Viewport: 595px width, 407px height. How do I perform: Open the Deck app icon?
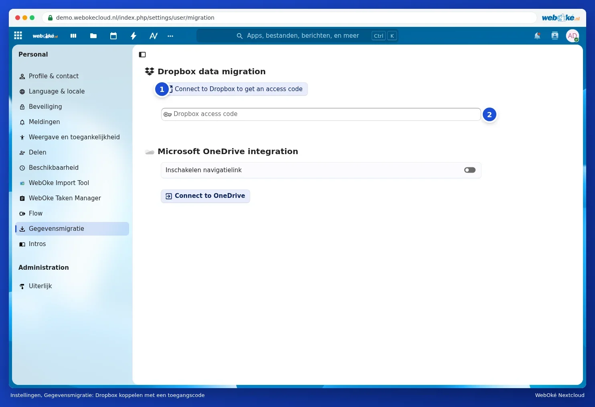pyautogui.click(x=73, y=36)
